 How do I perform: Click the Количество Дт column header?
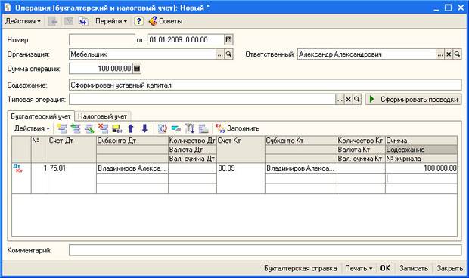coord(192,141)
